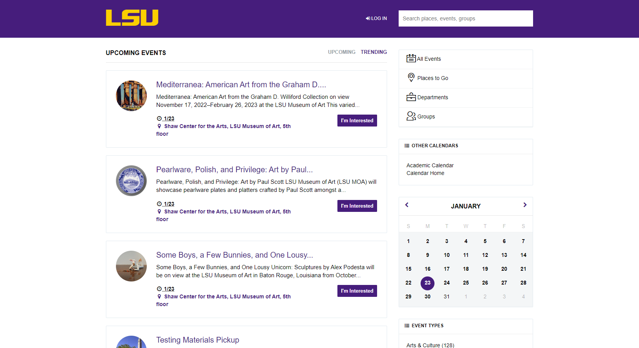639x348 pixels.
Task: Open the All Events calendar icon
Action: (411, 58)
